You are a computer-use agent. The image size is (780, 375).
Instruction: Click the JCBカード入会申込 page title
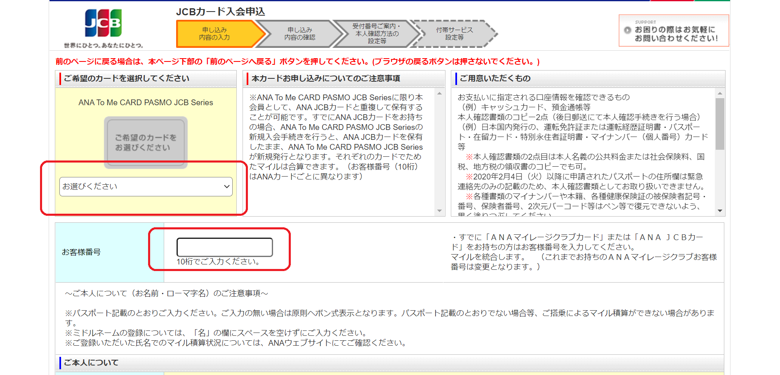(x=221, y=12)
